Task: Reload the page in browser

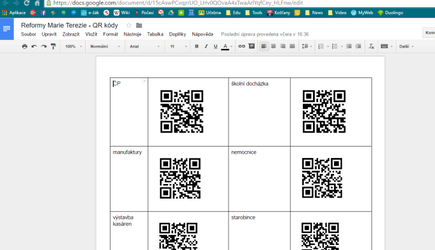Action: click(27, 3)
